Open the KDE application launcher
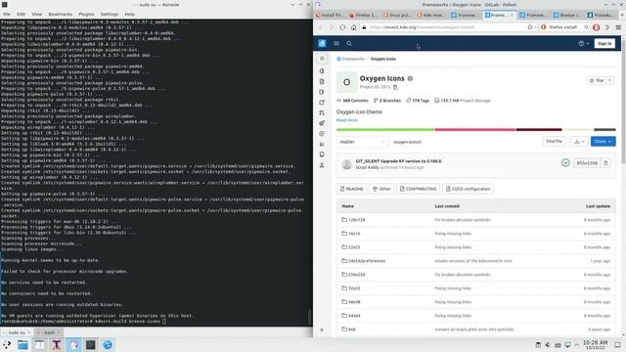 pos(7,345)
